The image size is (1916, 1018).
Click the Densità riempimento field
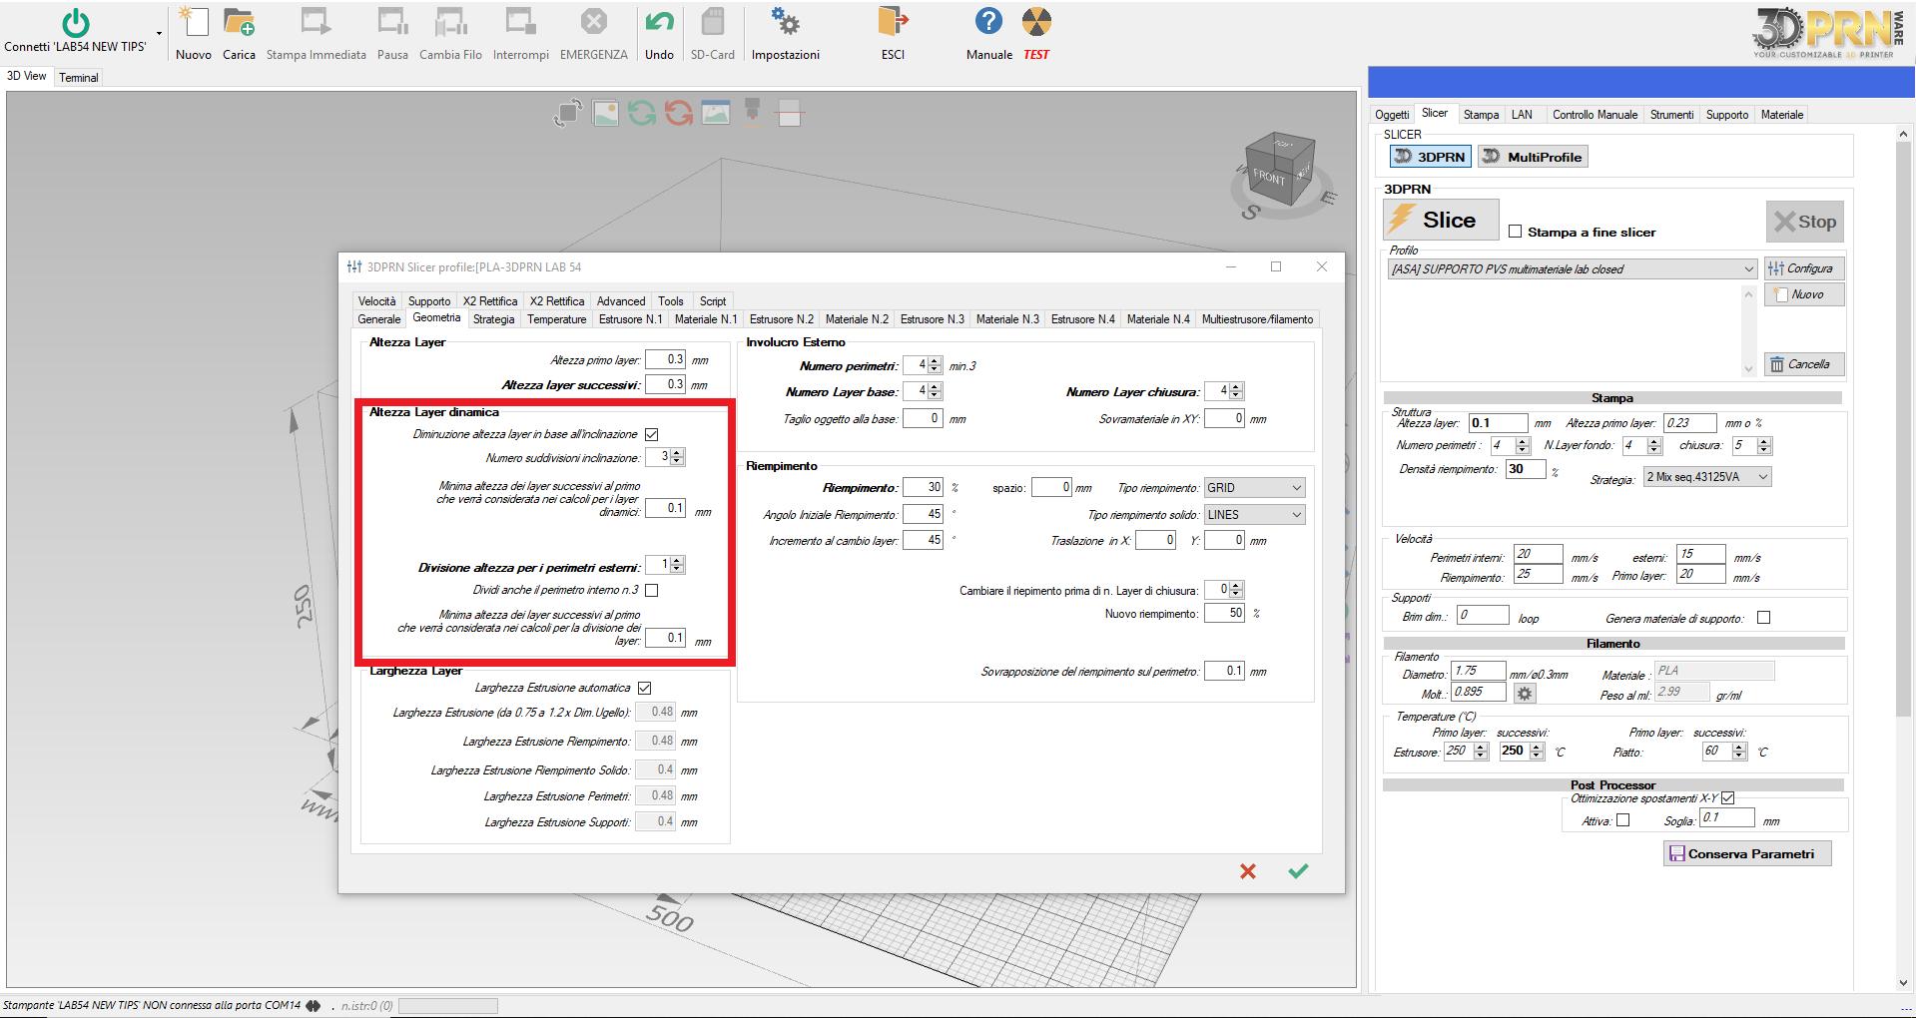1526,469
